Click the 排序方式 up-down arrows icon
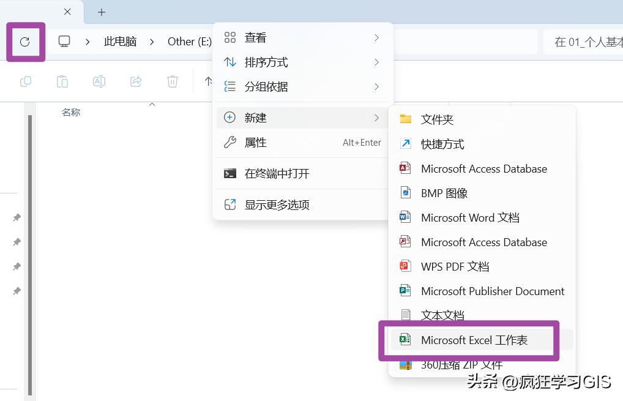The image size is (623, 401). point(230,62)
